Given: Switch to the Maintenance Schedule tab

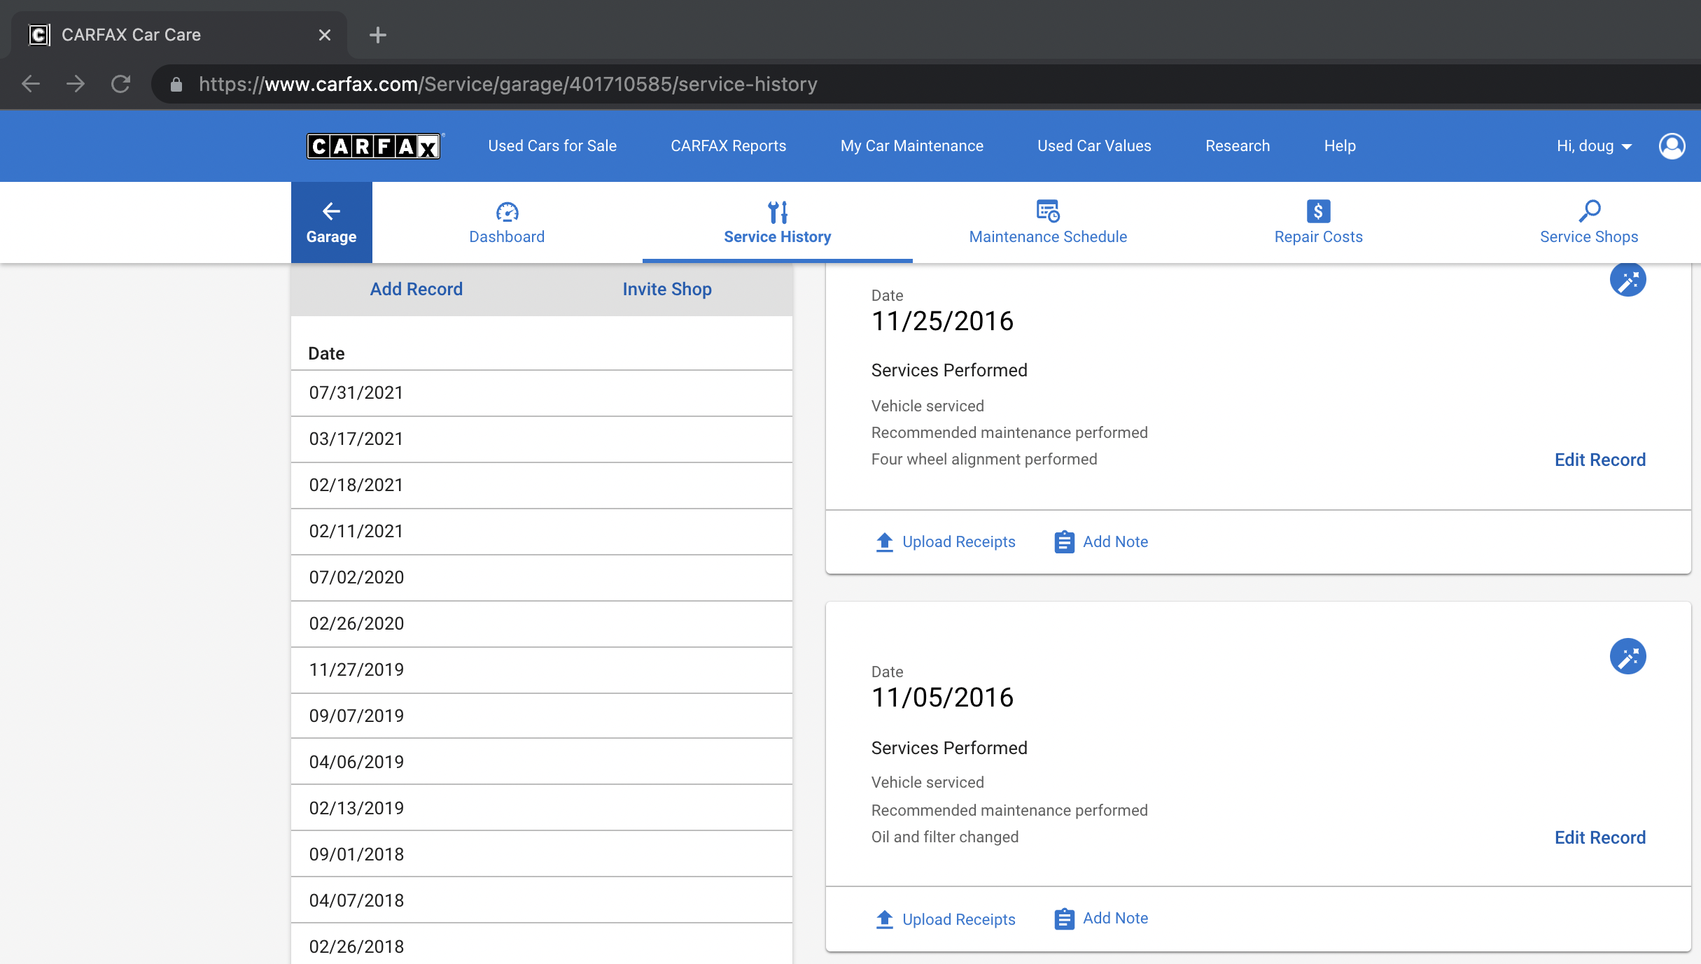Looking at the screenshot, I should [x=1048, y=222].
